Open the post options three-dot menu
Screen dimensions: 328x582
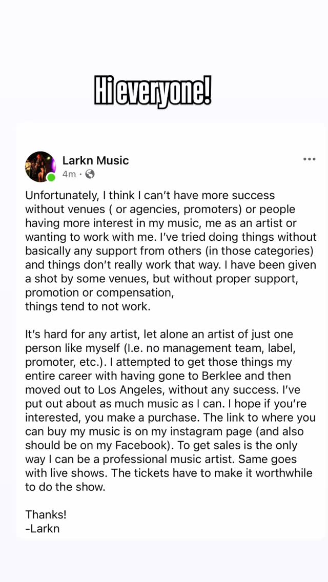point(310,159)
